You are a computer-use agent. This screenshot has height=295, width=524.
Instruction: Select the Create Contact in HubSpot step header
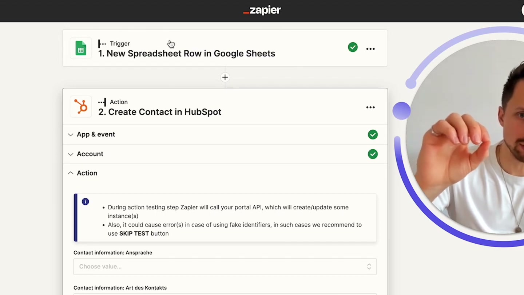pyautogui.click(x=160, y=112)
